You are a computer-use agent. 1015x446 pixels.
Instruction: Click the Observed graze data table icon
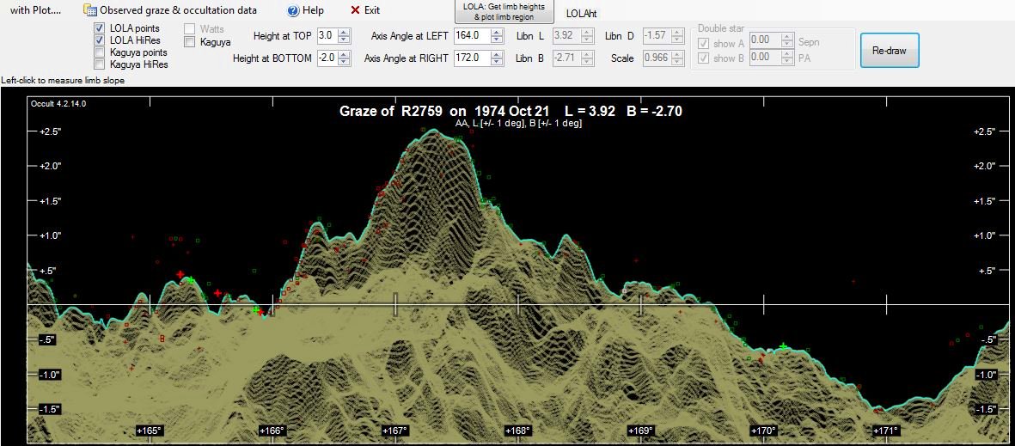tap(90, 10)
